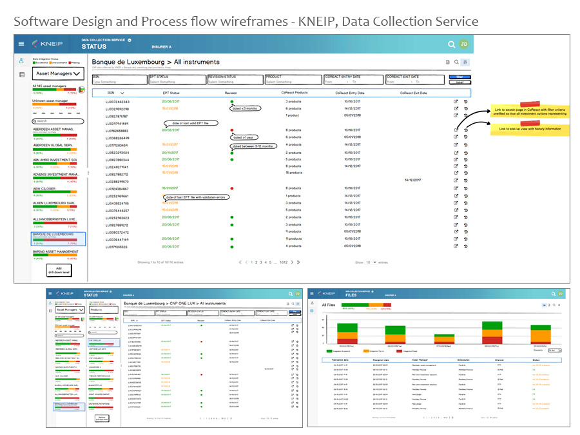Click the All 145 asset managers status bar
The image size is (580, 435).
55,90
